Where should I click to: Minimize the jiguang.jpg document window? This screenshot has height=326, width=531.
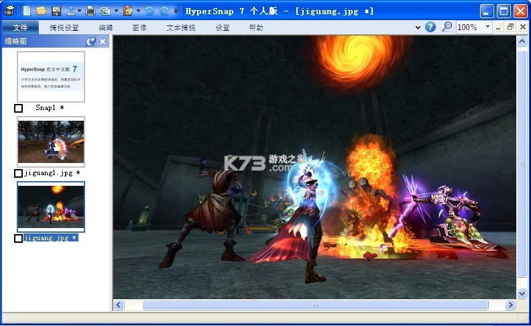pos(498,28)
